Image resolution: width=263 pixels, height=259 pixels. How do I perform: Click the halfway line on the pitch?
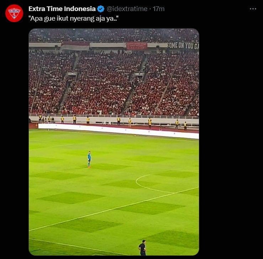coord(114,209)
